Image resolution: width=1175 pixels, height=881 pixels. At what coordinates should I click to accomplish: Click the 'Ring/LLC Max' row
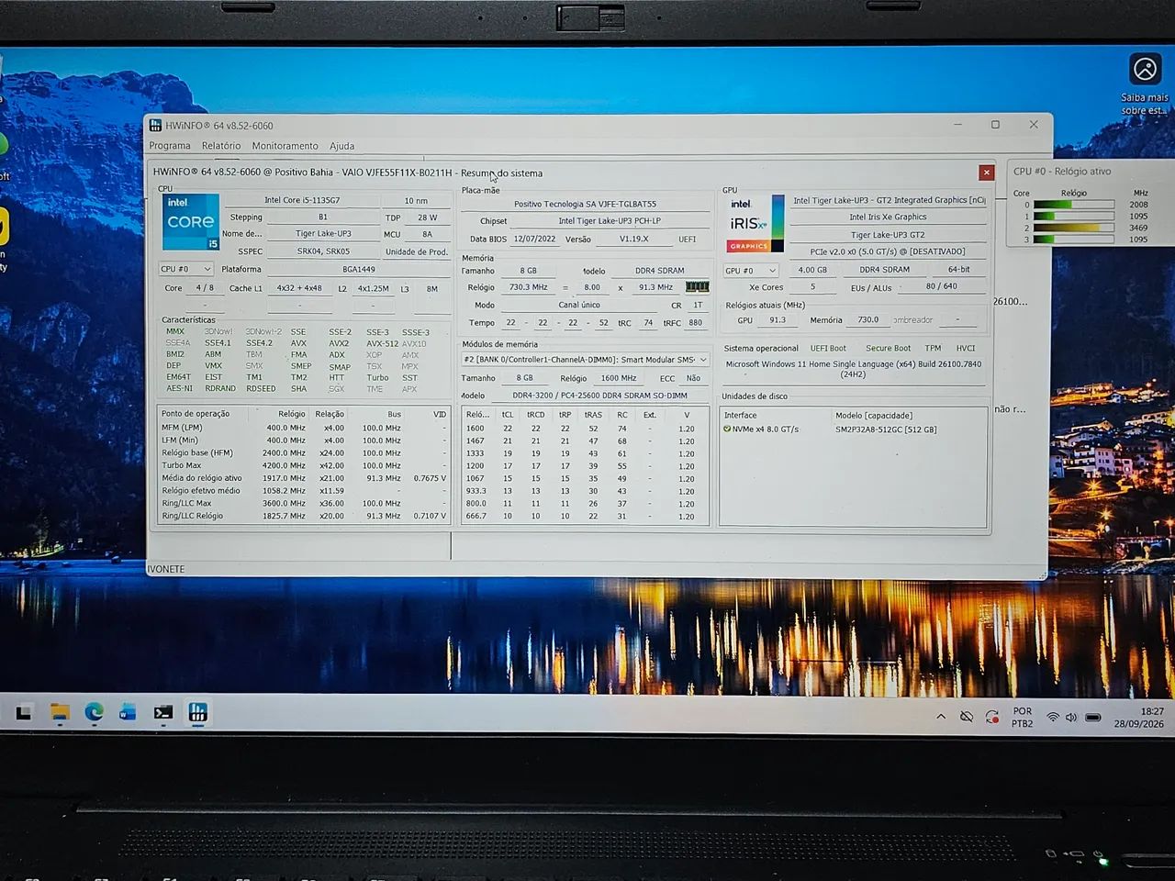click(305, 503)
